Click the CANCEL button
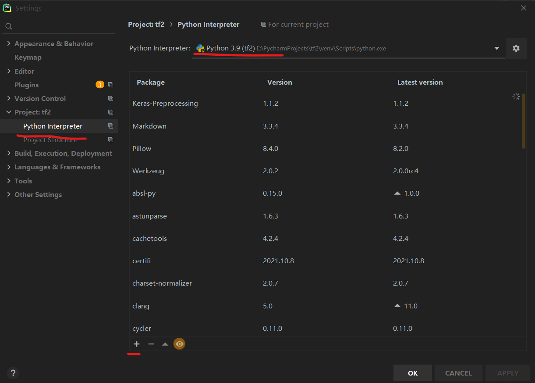 coord(458,373)
